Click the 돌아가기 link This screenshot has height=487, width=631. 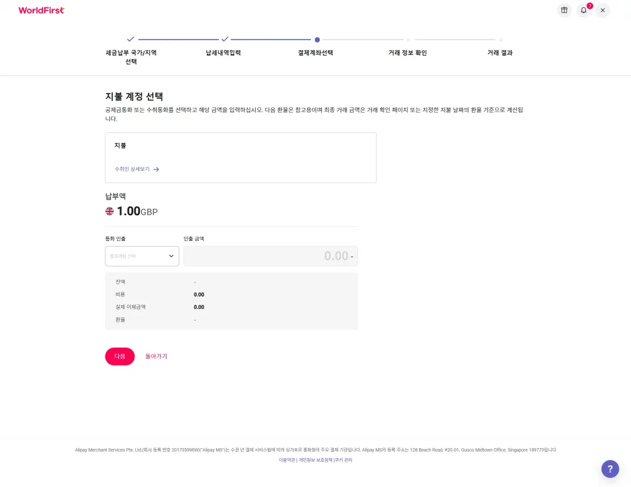tap(156, 356)
